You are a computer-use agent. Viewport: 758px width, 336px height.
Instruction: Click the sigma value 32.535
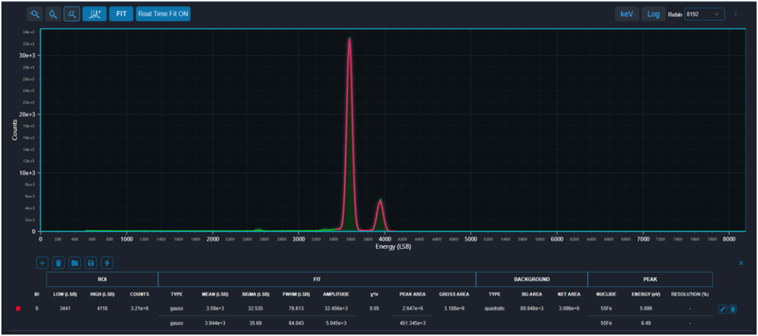(255, 308)
